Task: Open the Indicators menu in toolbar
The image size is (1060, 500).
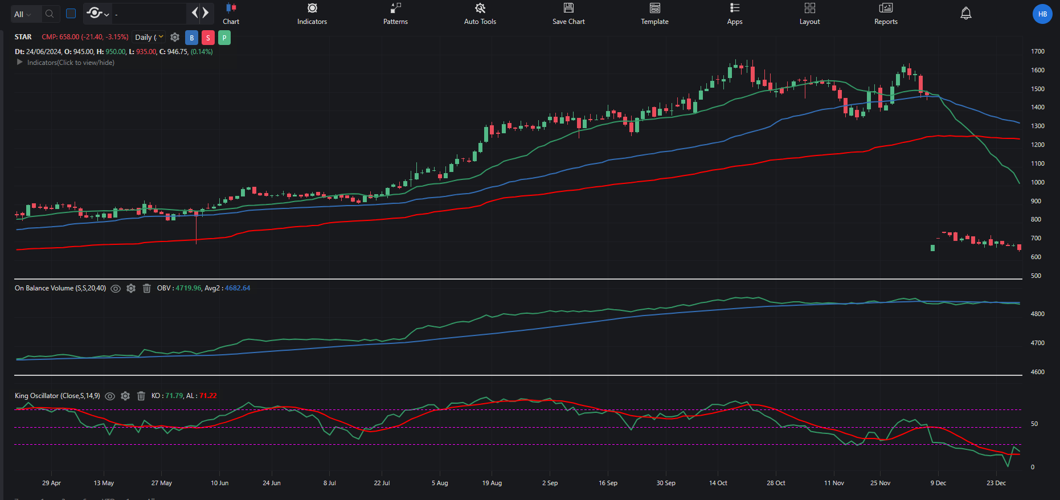Action: pyautogui.click(x=312, y=14)
